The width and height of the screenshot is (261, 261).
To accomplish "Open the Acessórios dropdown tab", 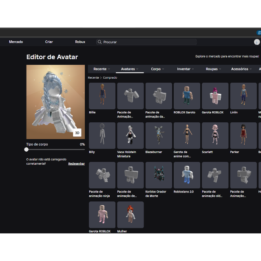I will pos(241,69).
